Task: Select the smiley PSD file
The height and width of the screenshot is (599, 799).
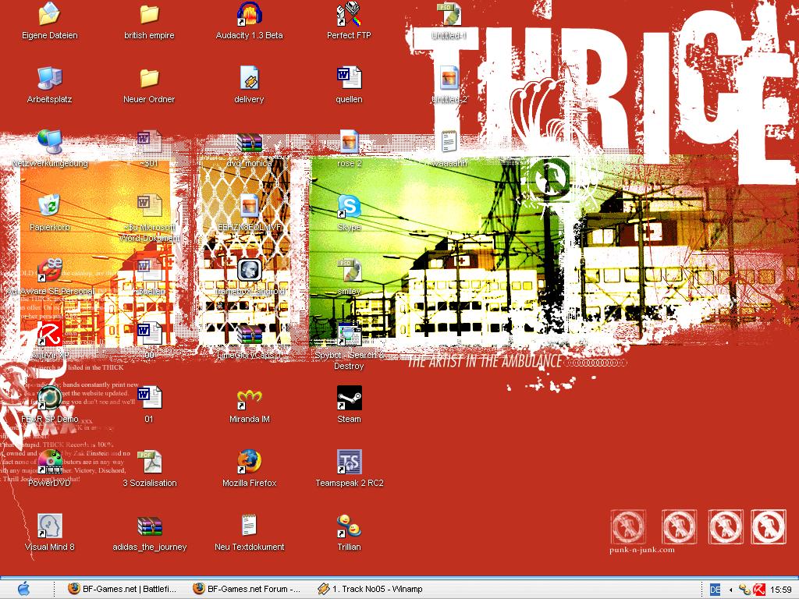Action: pos(349,270)
